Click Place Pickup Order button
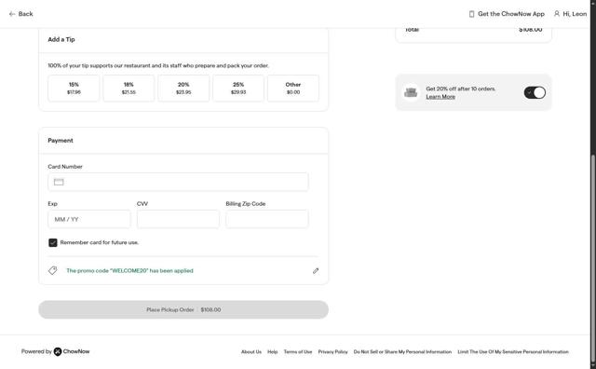The height and width of the screenshot is (369, 596). tap(183, 309)
